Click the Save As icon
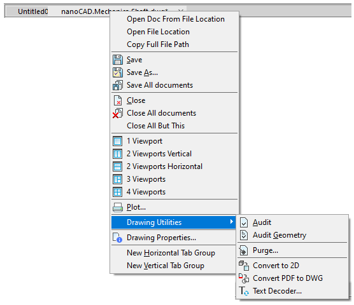Viewport: 354px width, 305px height. click(118, 72)
